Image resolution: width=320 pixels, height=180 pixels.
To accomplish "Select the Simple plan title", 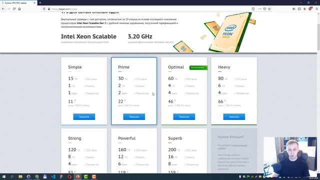I will point(75,67).
